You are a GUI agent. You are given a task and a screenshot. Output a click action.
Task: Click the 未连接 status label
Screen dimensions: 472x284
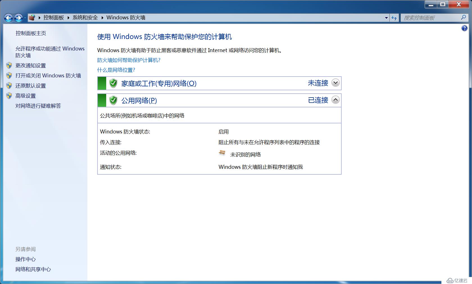coord(318,83)
